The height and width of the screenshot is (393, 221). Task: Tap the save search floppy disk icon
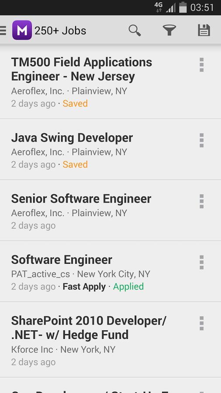pyautogui.click(x=204, y=30)
